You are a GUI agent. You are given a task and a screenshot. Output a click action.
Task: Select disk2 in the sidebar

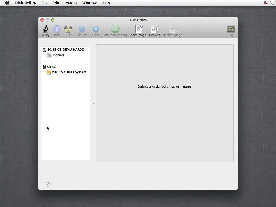click(x=66, y=66)
